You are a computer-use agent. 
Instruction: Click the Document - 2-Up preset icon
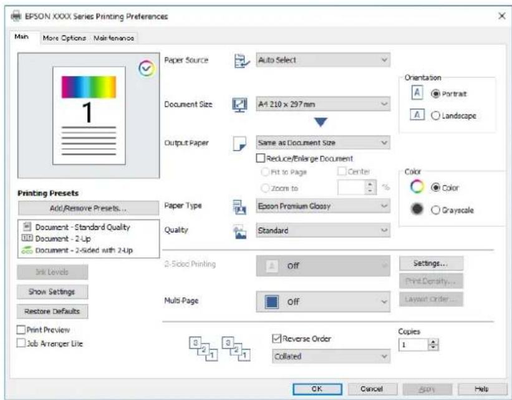tap(27, 238)
